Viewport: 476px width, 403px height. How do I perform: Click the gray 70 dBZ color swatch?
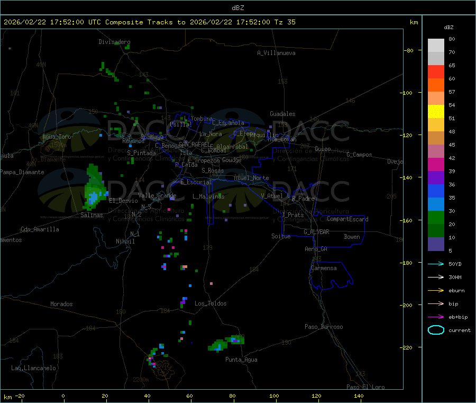[436, 58]
